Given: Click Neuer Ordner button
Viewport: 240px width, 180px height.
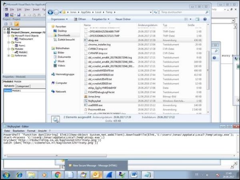Looking at the screenshot, I should (x=123, y=19).
